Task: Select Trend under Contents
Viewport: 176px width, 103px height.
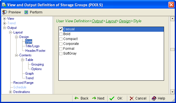Action: point(29,78)
